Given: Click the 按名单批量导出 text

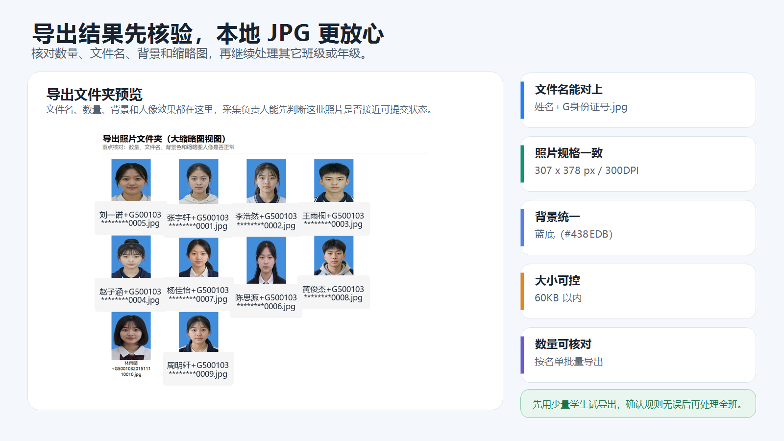Looking at the screenshot, I should (x=569, y=362).
